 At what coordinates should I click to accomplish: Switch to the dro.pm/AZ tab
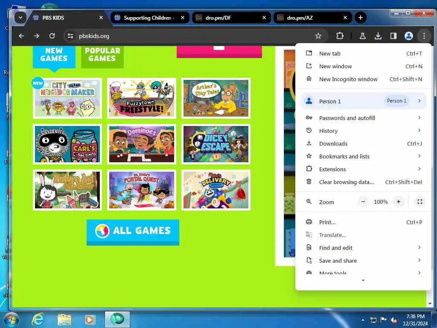[x=313, y=18]
